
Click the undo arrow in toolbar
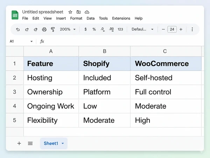tap(18, 29)
